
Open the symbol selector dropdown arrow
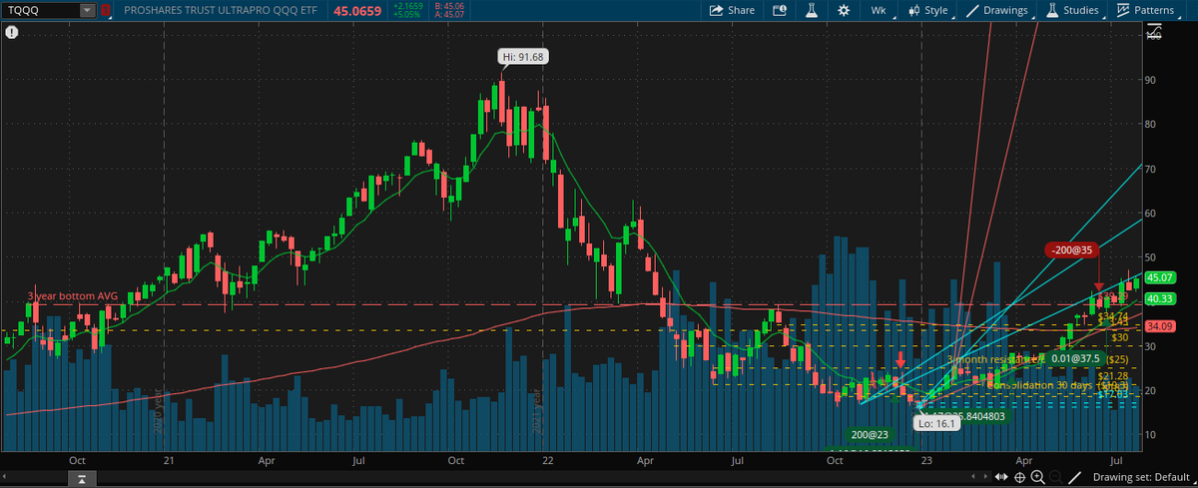[88, 10]
